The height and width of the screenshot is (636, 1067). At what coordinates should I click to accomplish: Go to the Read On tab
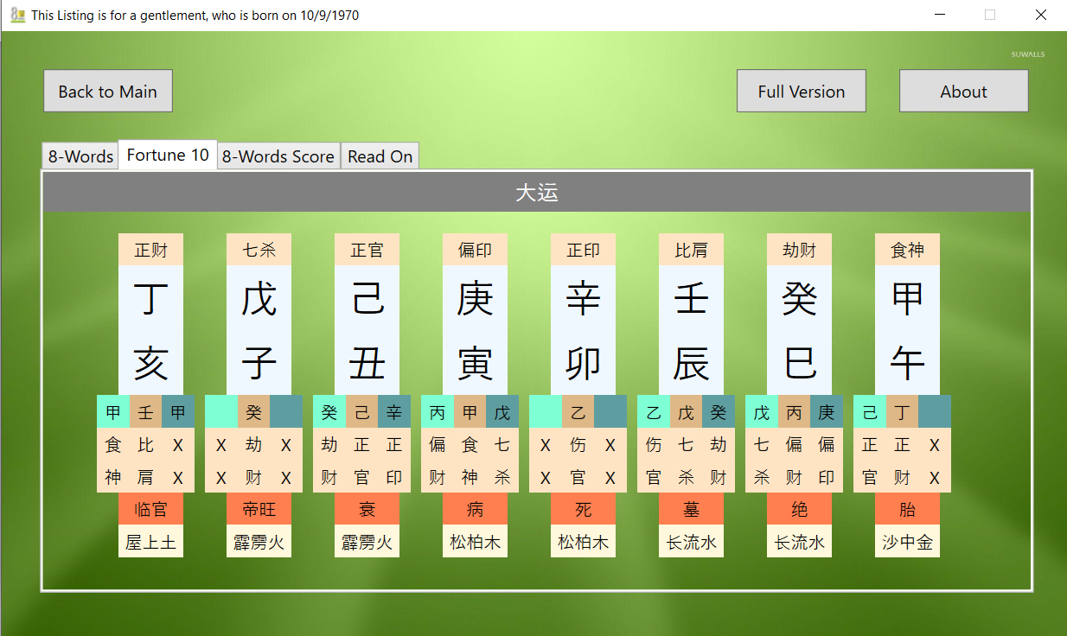pos(380,156)
